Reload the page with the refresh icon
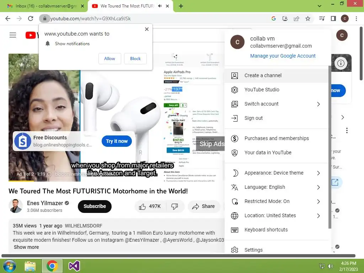 tap(31, 18)
